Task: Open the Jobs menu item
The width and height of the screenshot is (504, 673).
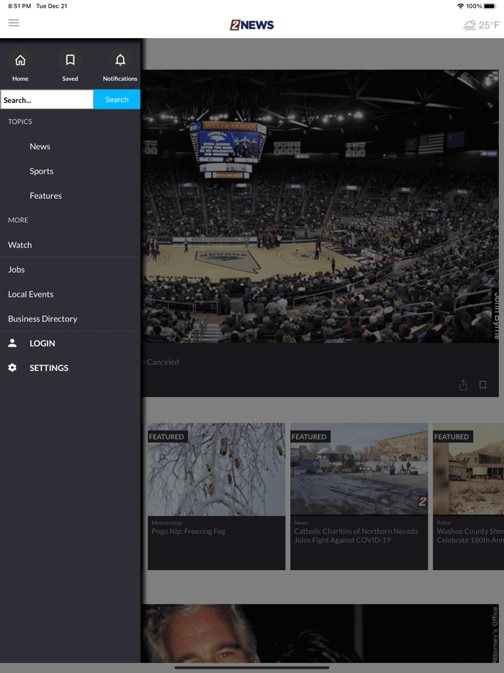Action: pos(17,269)
